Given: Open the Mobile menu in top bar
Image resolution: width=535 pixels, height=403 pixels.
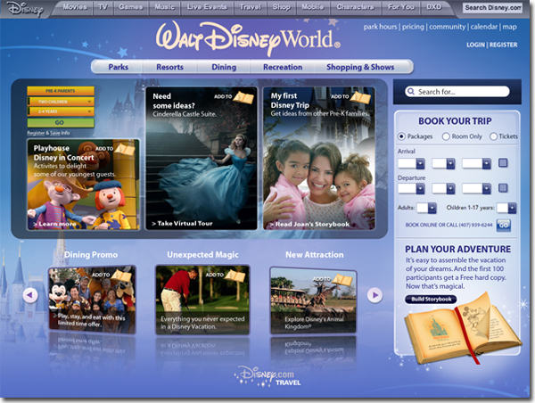Looking at the screenshot, I should coord(313,7).
